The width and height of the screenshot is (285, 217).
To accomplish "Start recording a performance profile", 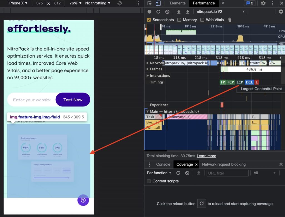I will point(149,12).
